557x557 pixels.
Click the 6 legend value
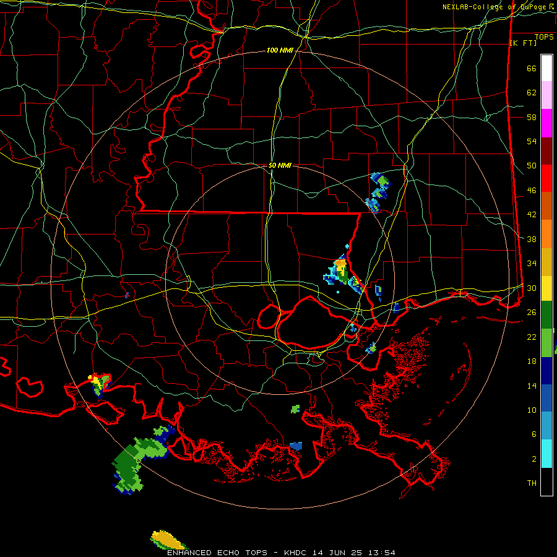pos(534,434)
